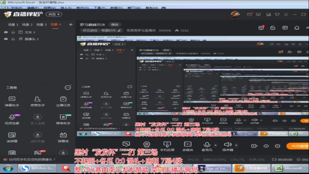Screen dimensions: 309x174
Task: Download the 虚拟形象 tool
Action: (x=37, y=137)
